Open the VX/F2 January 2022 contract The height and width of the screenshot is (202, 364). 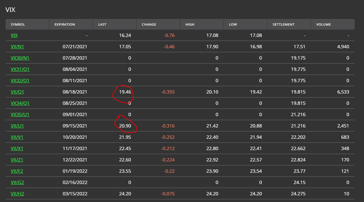(x=17, y=171)
